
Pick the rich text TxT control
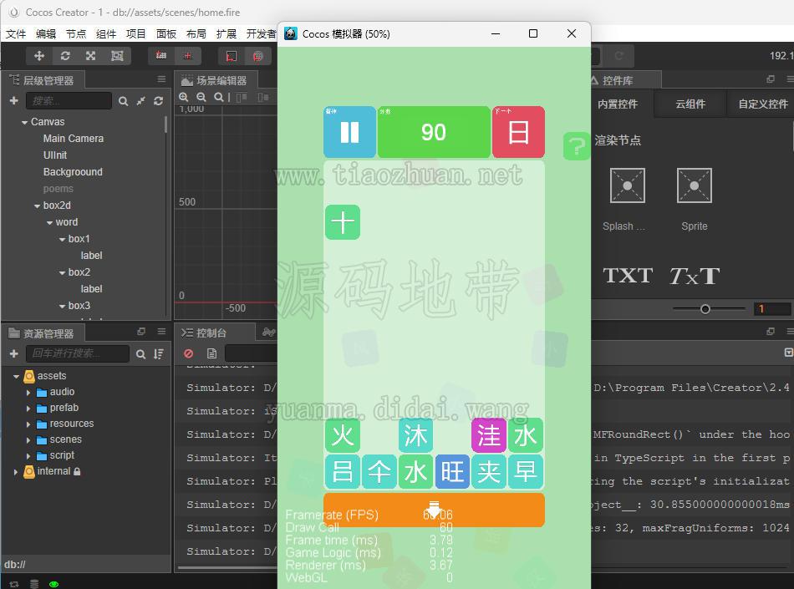[x=695, y=276]
